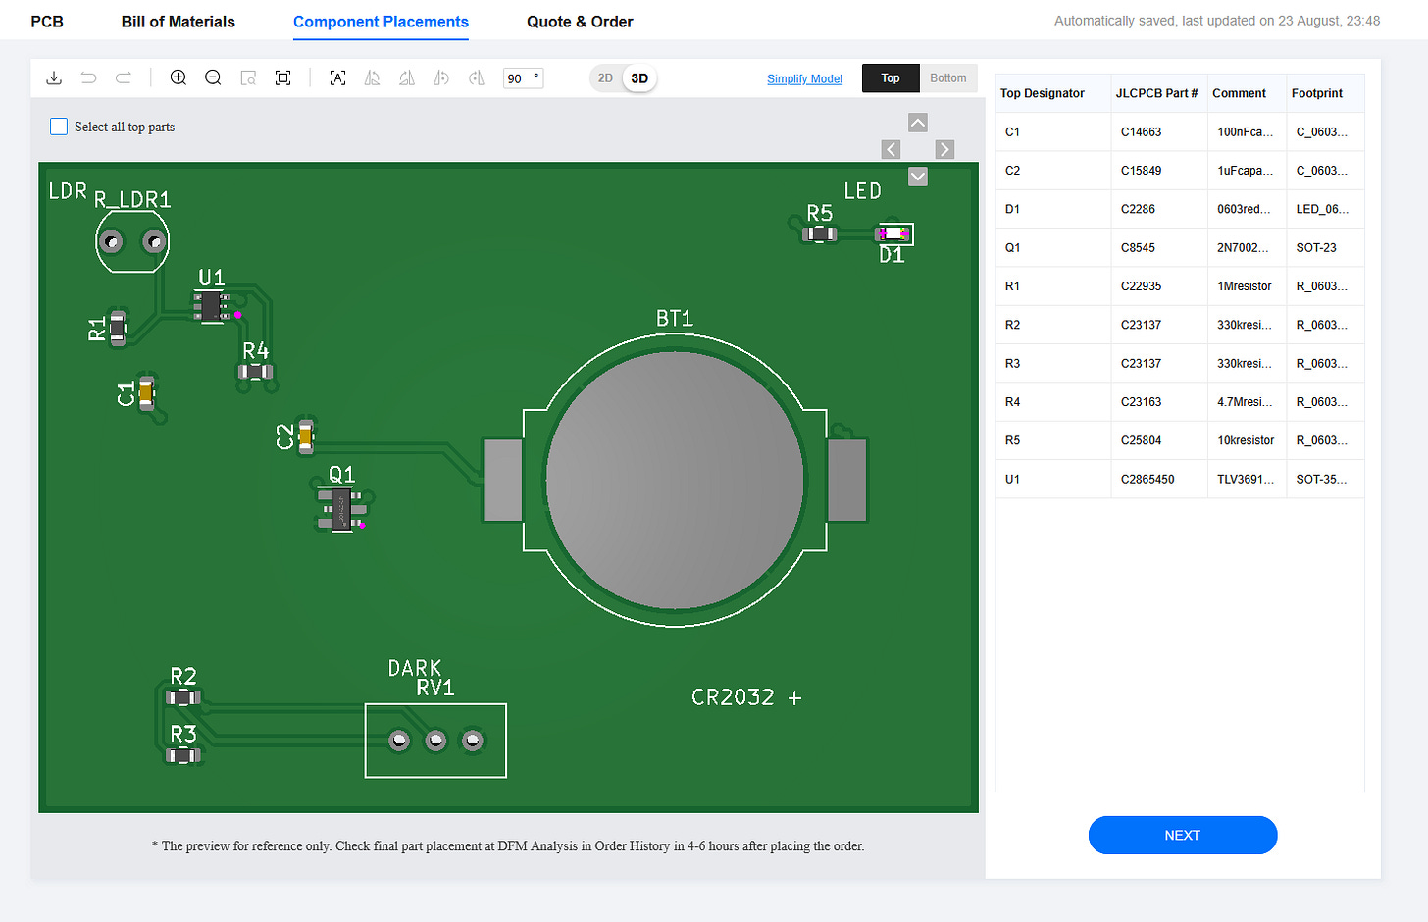Click the bracketed A select-all icon

[337, 77]
